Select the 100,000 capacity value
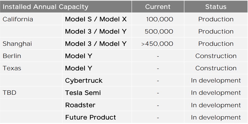 click(x=159, y=19)
